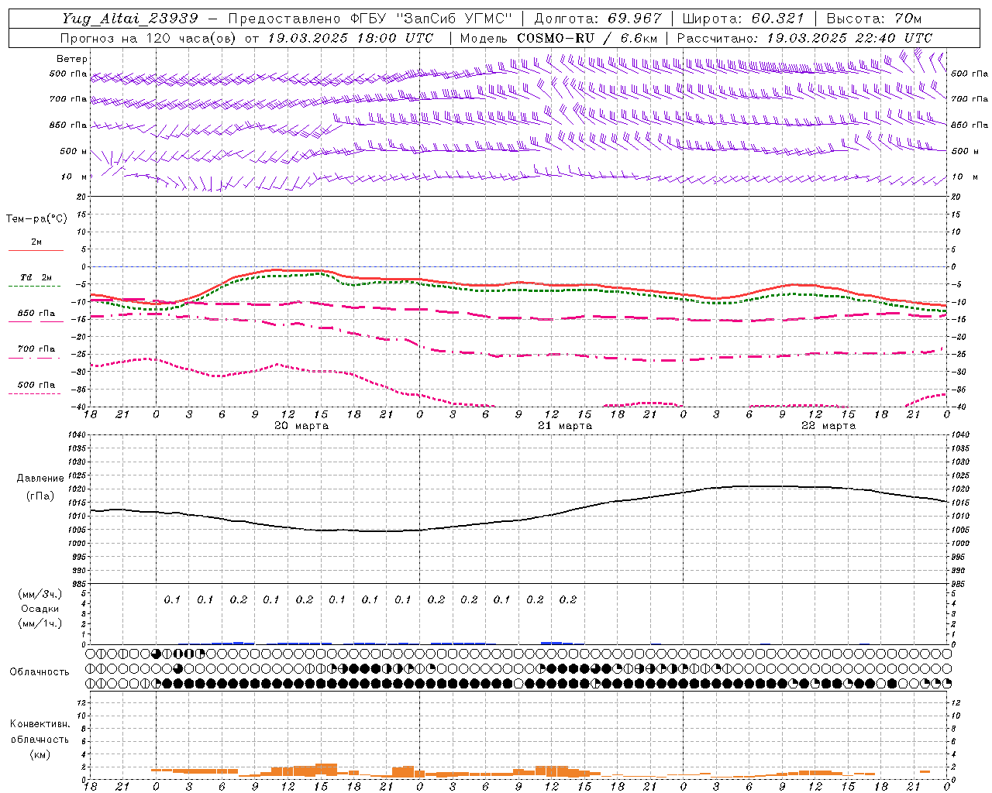Image resolution: width=992 pixels, height=793 pixels.
Task: Click the date label 21 марта
Action: (565, 426)
